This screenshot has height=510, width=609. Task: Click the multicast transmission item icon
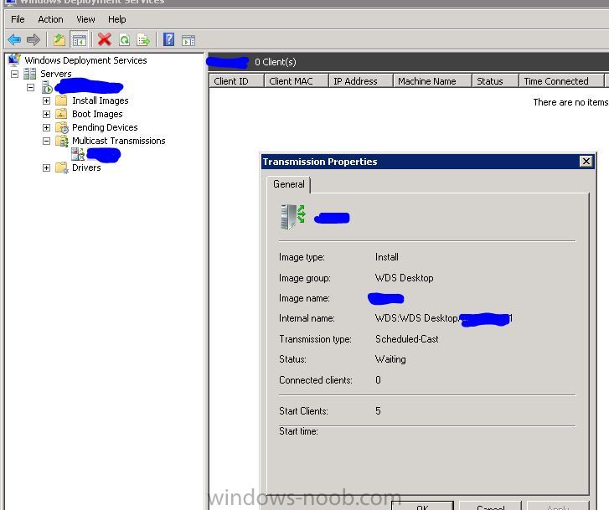coord(78,154)
